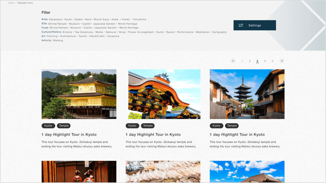Filter Culture/History by Maiko
Image resolution: width=326 pixels, height=183 pixels.
99,32
